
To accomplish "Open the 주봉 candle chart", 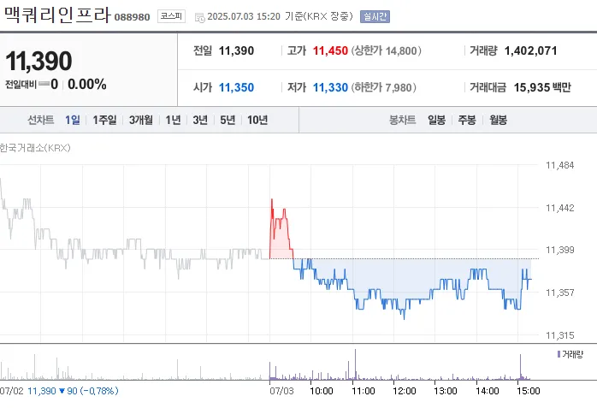I will pos(467,121).
